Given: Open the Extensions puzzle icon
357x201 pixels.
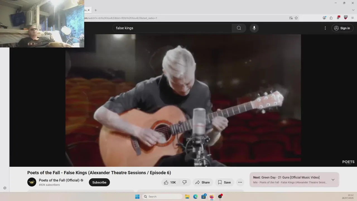Looking at the screenshot, I should tap(331, 18).
